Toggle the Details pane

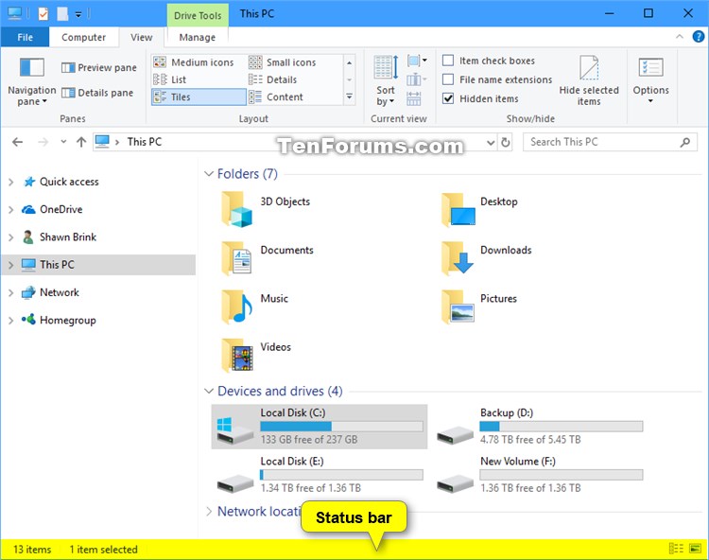point(97,93)
